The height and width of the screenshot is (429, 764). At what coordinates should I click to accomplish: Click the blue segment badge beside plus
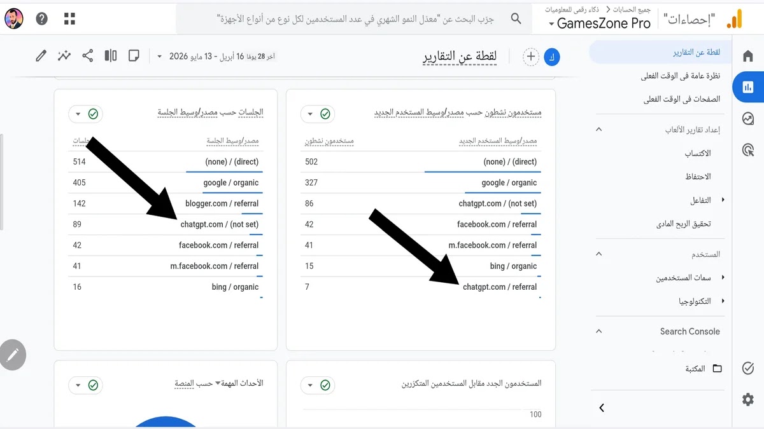553,57
